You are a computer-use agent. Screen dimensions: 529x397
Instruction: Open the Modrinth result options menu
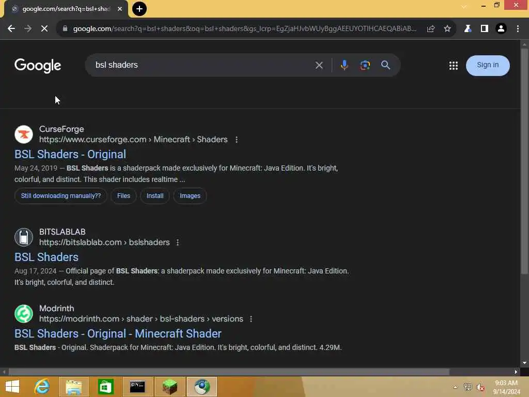251,319
